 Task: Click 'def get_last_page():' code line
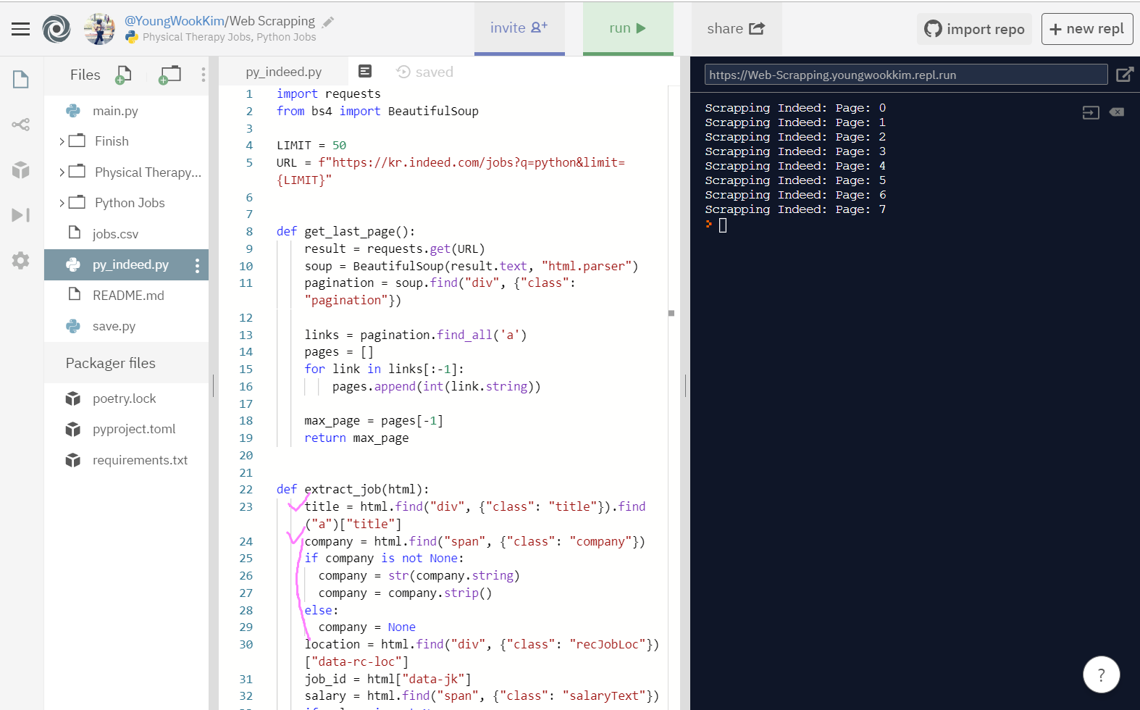click(346, 232)
